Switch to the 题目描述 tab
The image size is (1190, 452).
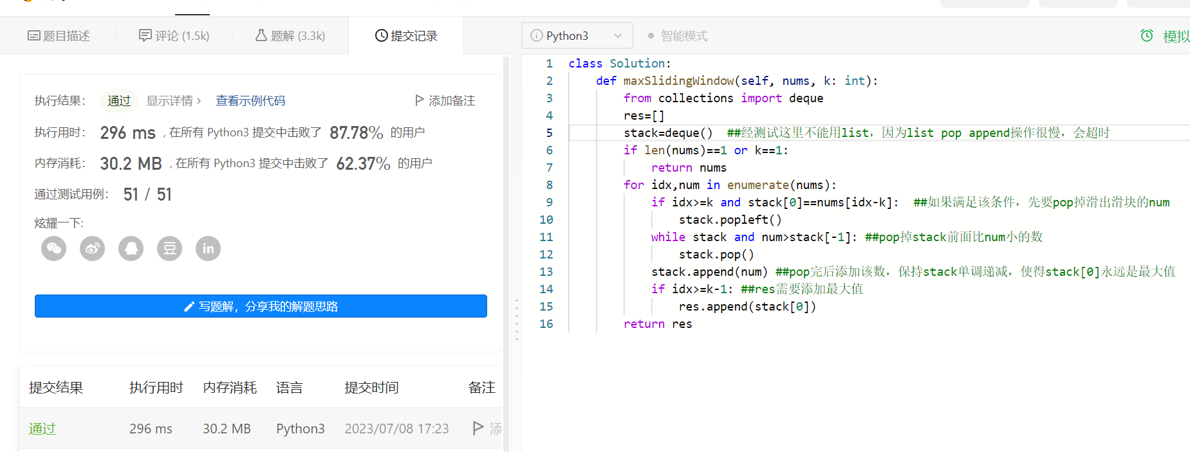59,36
